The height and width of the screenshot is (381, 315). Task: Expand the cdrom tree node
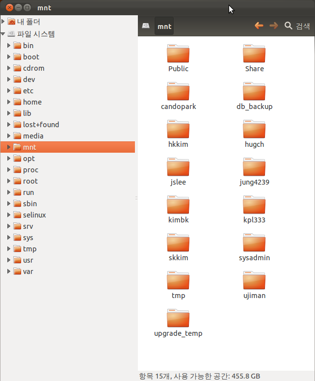pyautogui.click(x=9, y=68)
